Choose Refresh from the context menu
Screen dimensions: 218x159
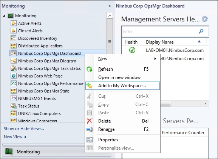point(123,69)
